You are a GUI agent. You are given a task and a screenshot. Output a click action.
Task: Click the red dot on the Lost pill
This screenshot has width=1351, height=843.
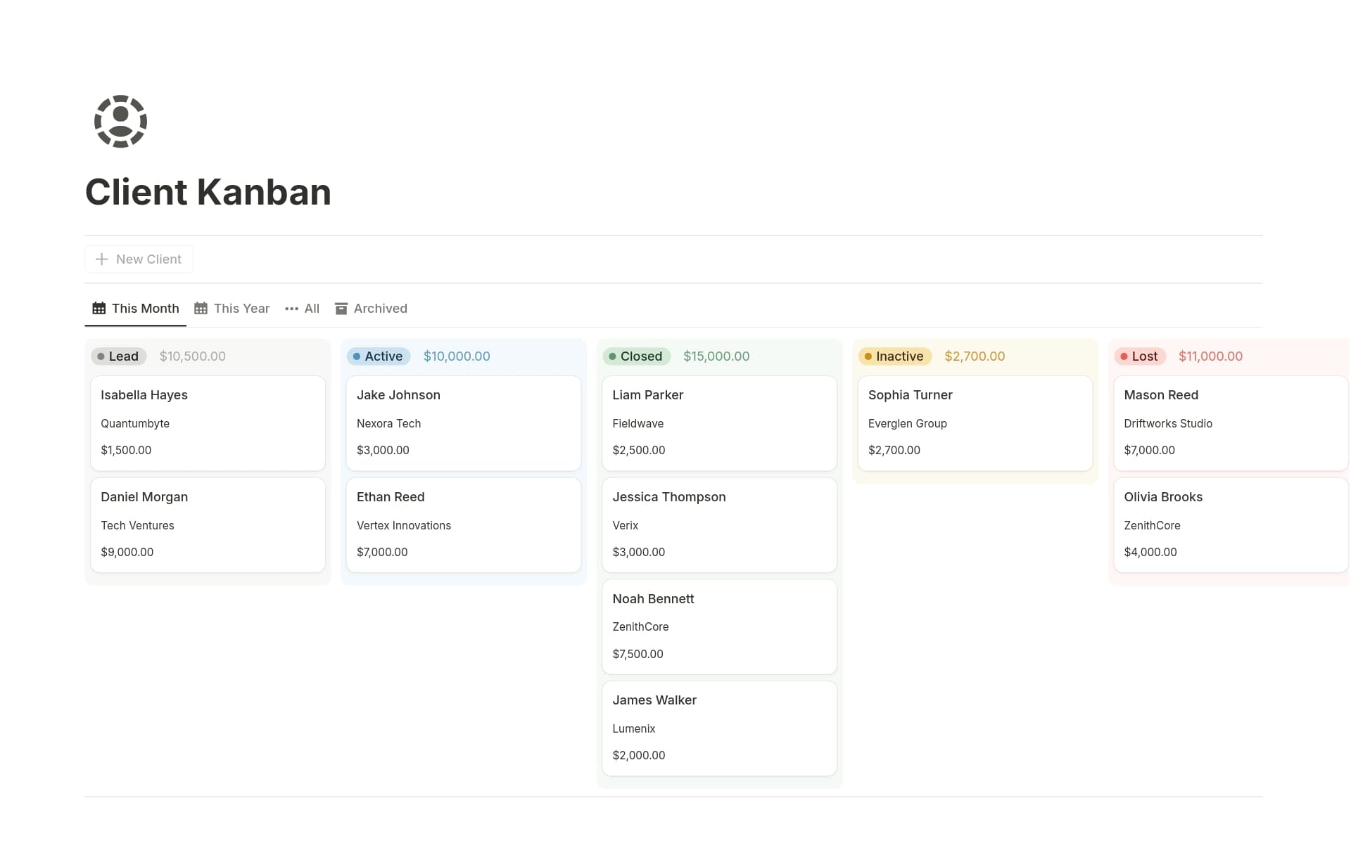tap(1124, 356)
